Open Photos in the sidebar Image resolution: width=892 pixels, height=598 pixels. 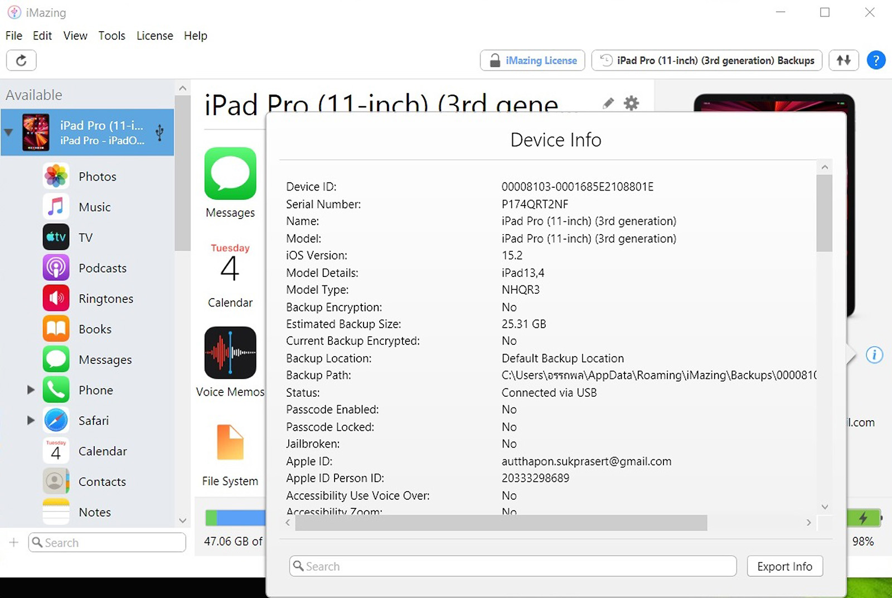pyautogui.click(x=98, y=177)
